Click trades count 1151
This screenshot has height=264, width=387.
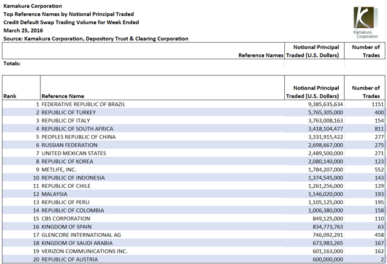[x=378, y=105]
